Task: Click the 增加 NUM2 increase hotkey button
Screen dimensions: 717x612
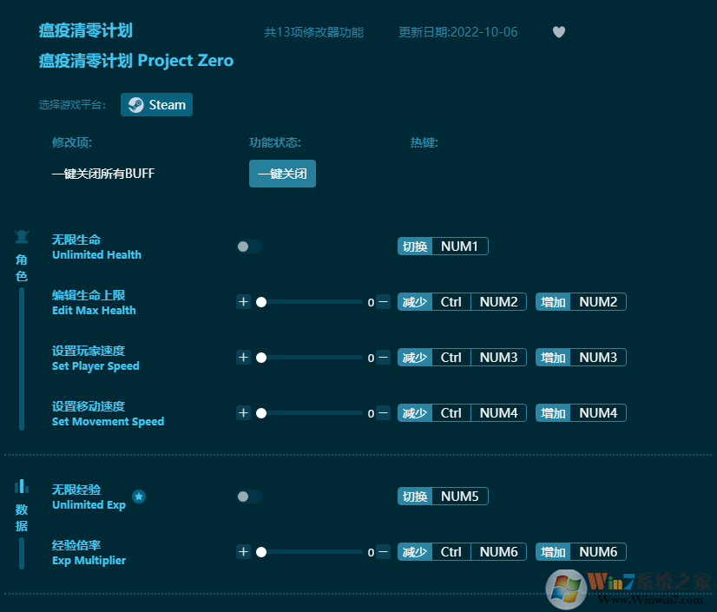Action: [580, 301]
